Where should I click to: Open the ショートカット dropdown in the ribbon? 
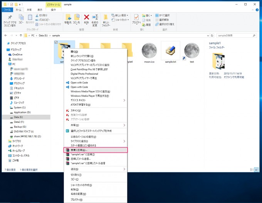coord(120,20)
